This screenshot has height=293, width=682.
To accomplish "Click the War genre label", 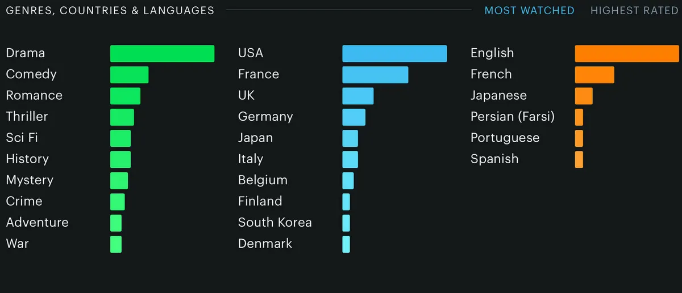I will [18, 244].
